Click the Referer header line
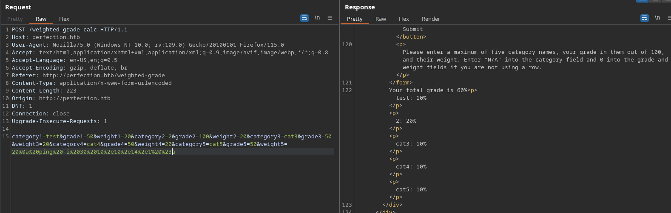The image size is (671, 213). 88,75
